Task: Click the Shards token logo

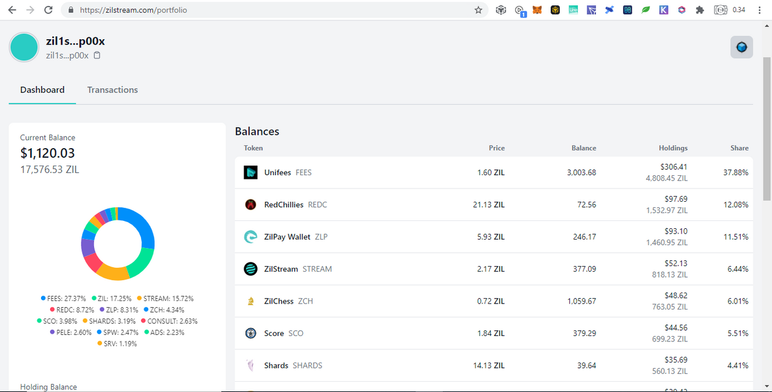Action: (x=250, y=366)
